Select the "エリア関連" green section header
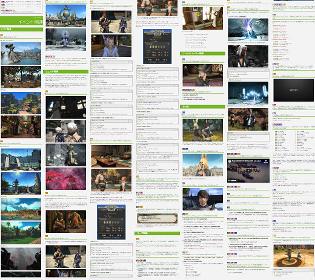Screen dimensions: 315x280 click(21, 30)
